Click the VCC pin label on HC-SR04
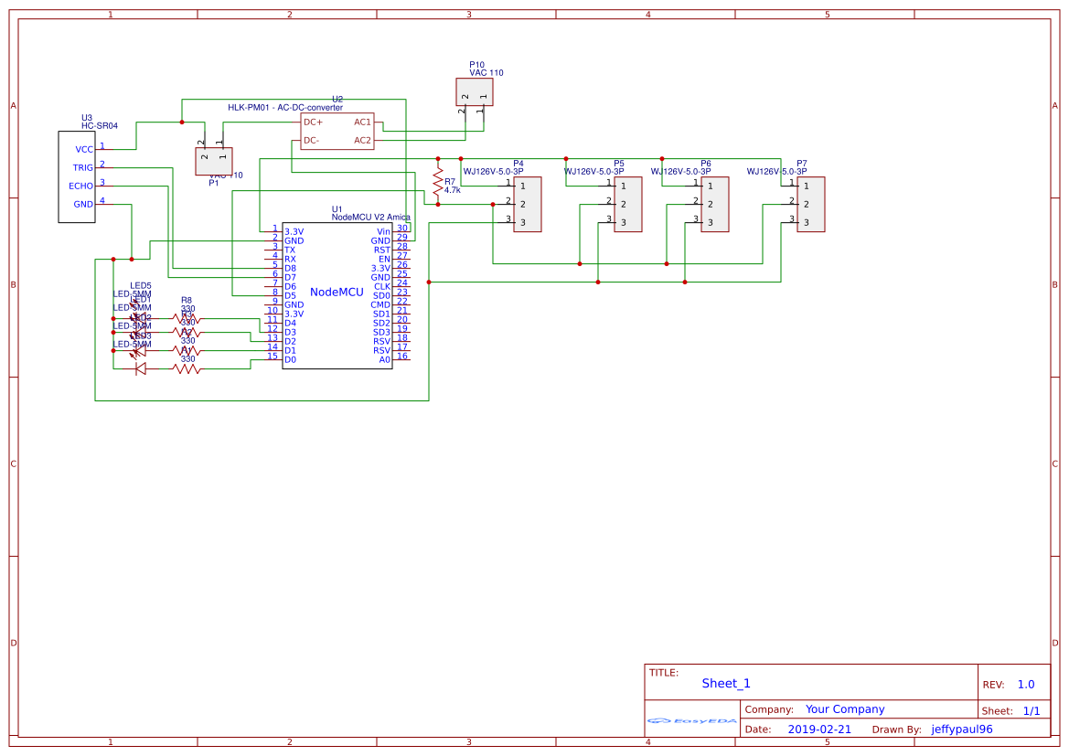 pos(84,149)
